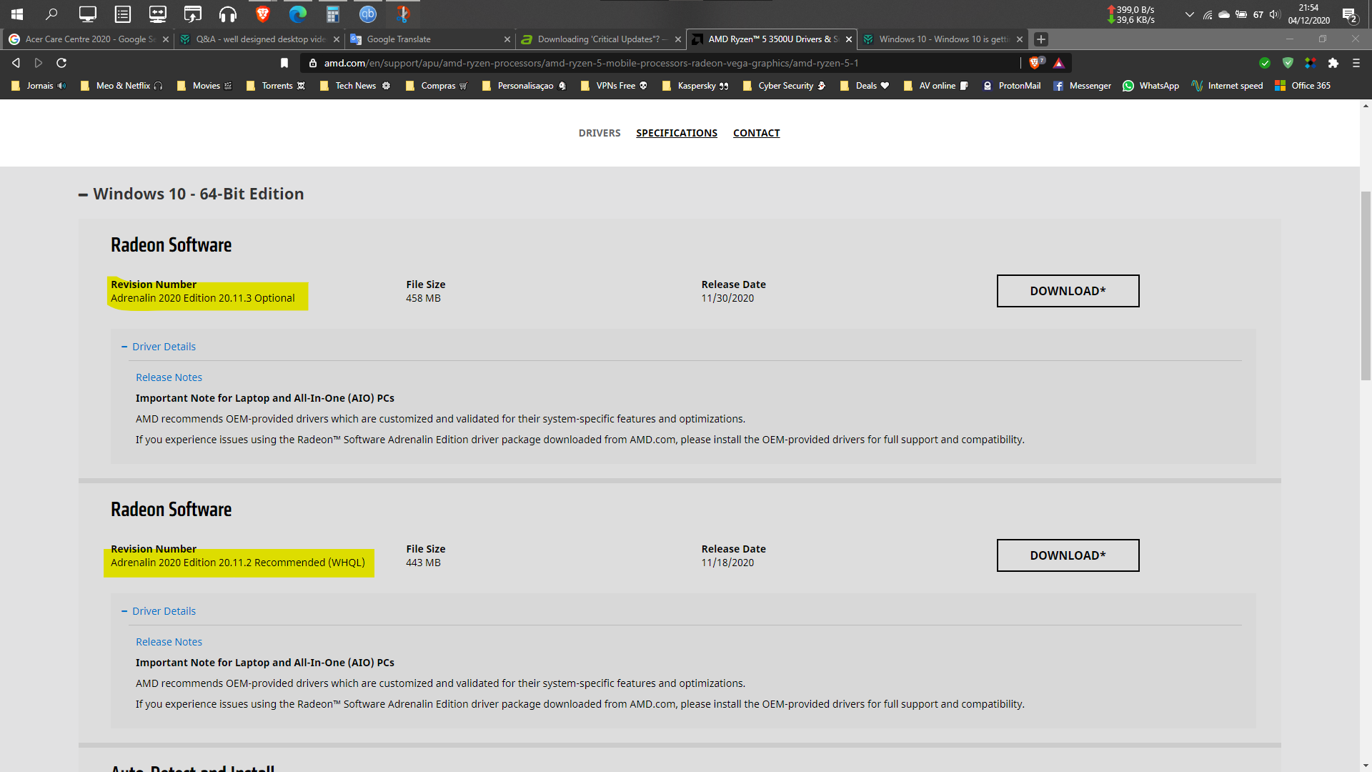Screen dimensions: 1372x772
Task: Open Release Notes for 20.11.2 driver
Action: click(x=169, y=642)
